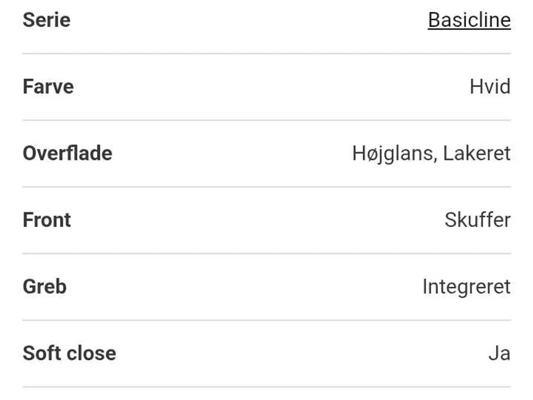
Task: Click the divider line under Soft close row
Action: (266, 387)
